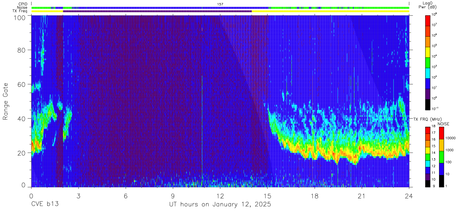Click the red segment of NOISE colorbar

point(441,133)
